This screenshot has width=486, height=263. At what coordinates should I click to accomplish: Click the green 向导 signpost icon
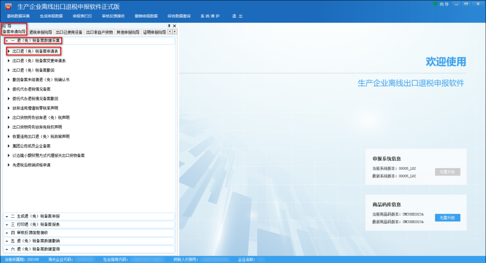[435, 4]
